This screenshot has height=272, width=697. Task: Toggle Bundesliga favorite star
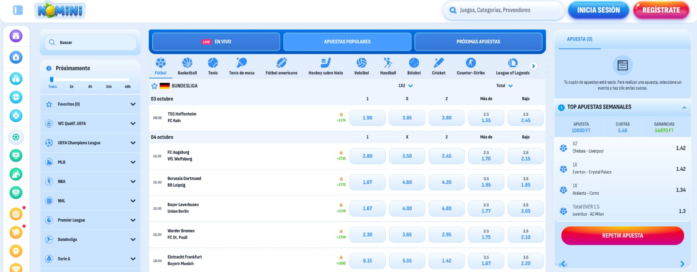[154, 86]
